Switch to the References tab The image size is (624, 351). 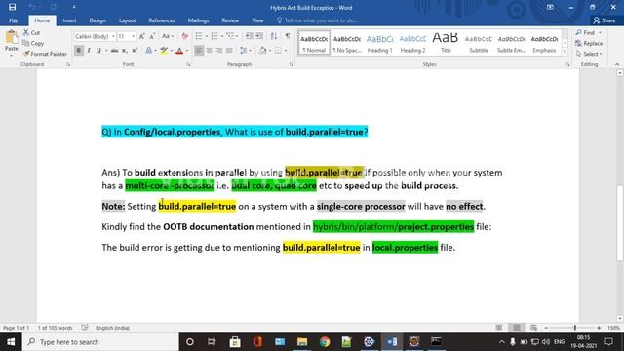coord(162,20)
